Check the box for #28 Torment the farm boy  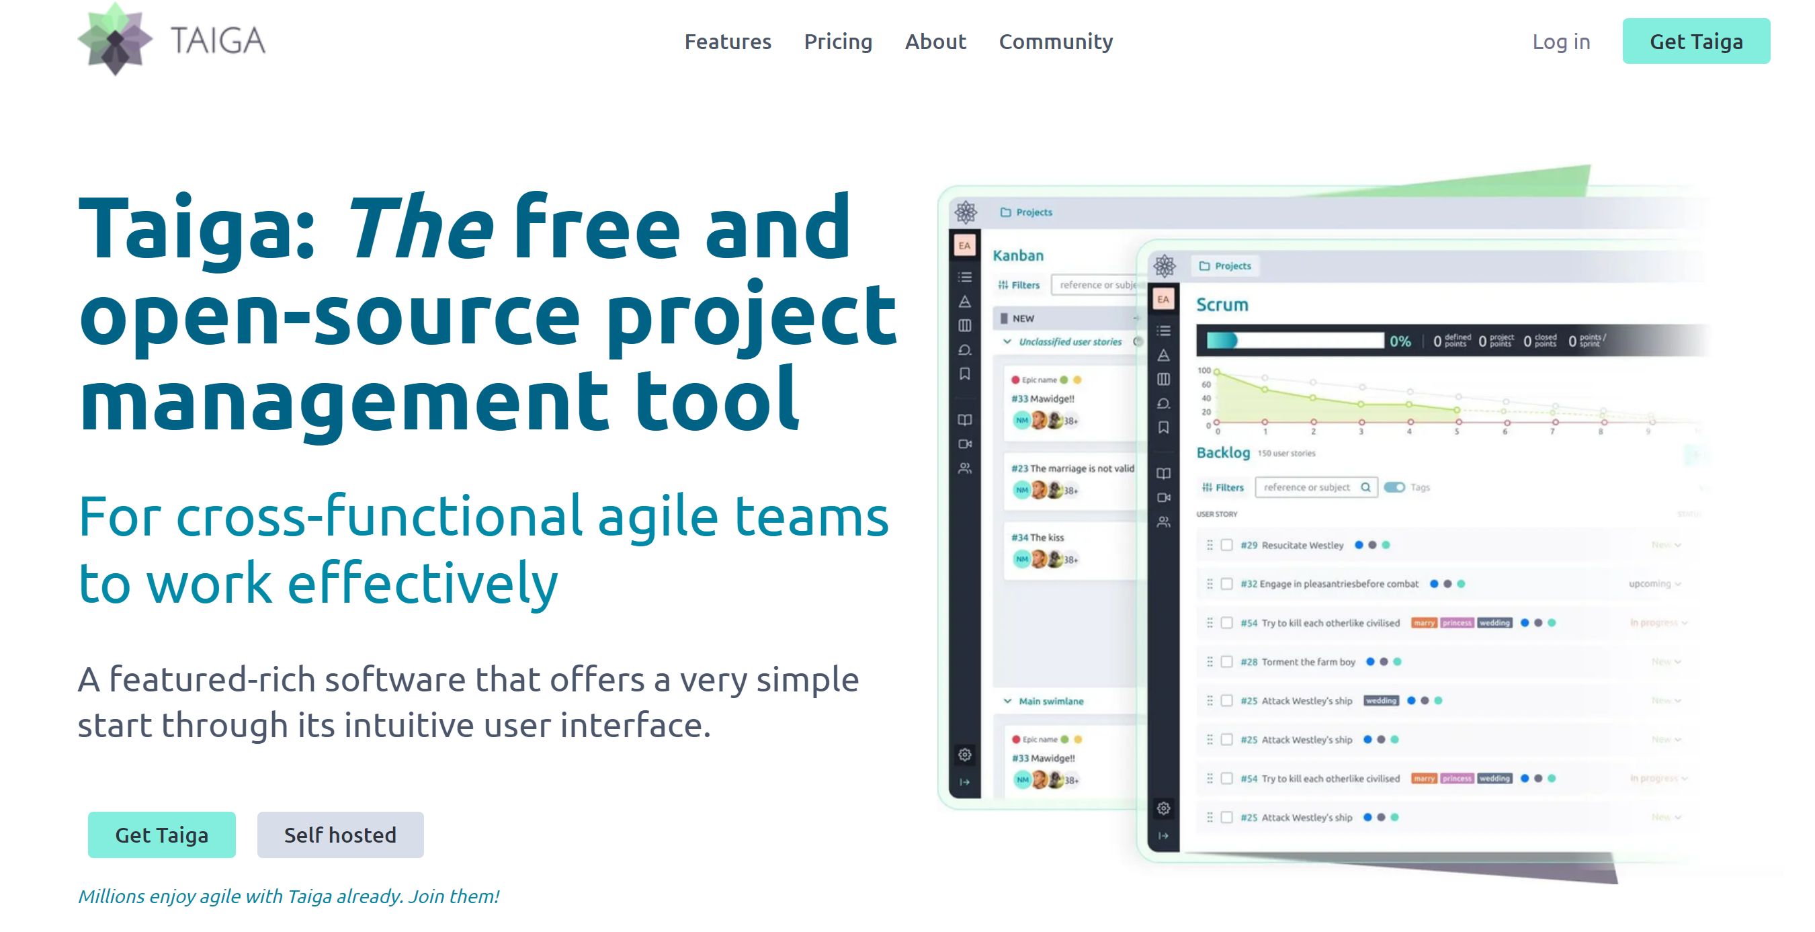1226,661
